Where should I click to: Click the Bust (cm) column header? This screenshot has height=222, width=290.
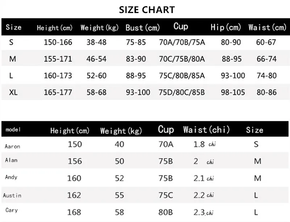coord(142,28)
